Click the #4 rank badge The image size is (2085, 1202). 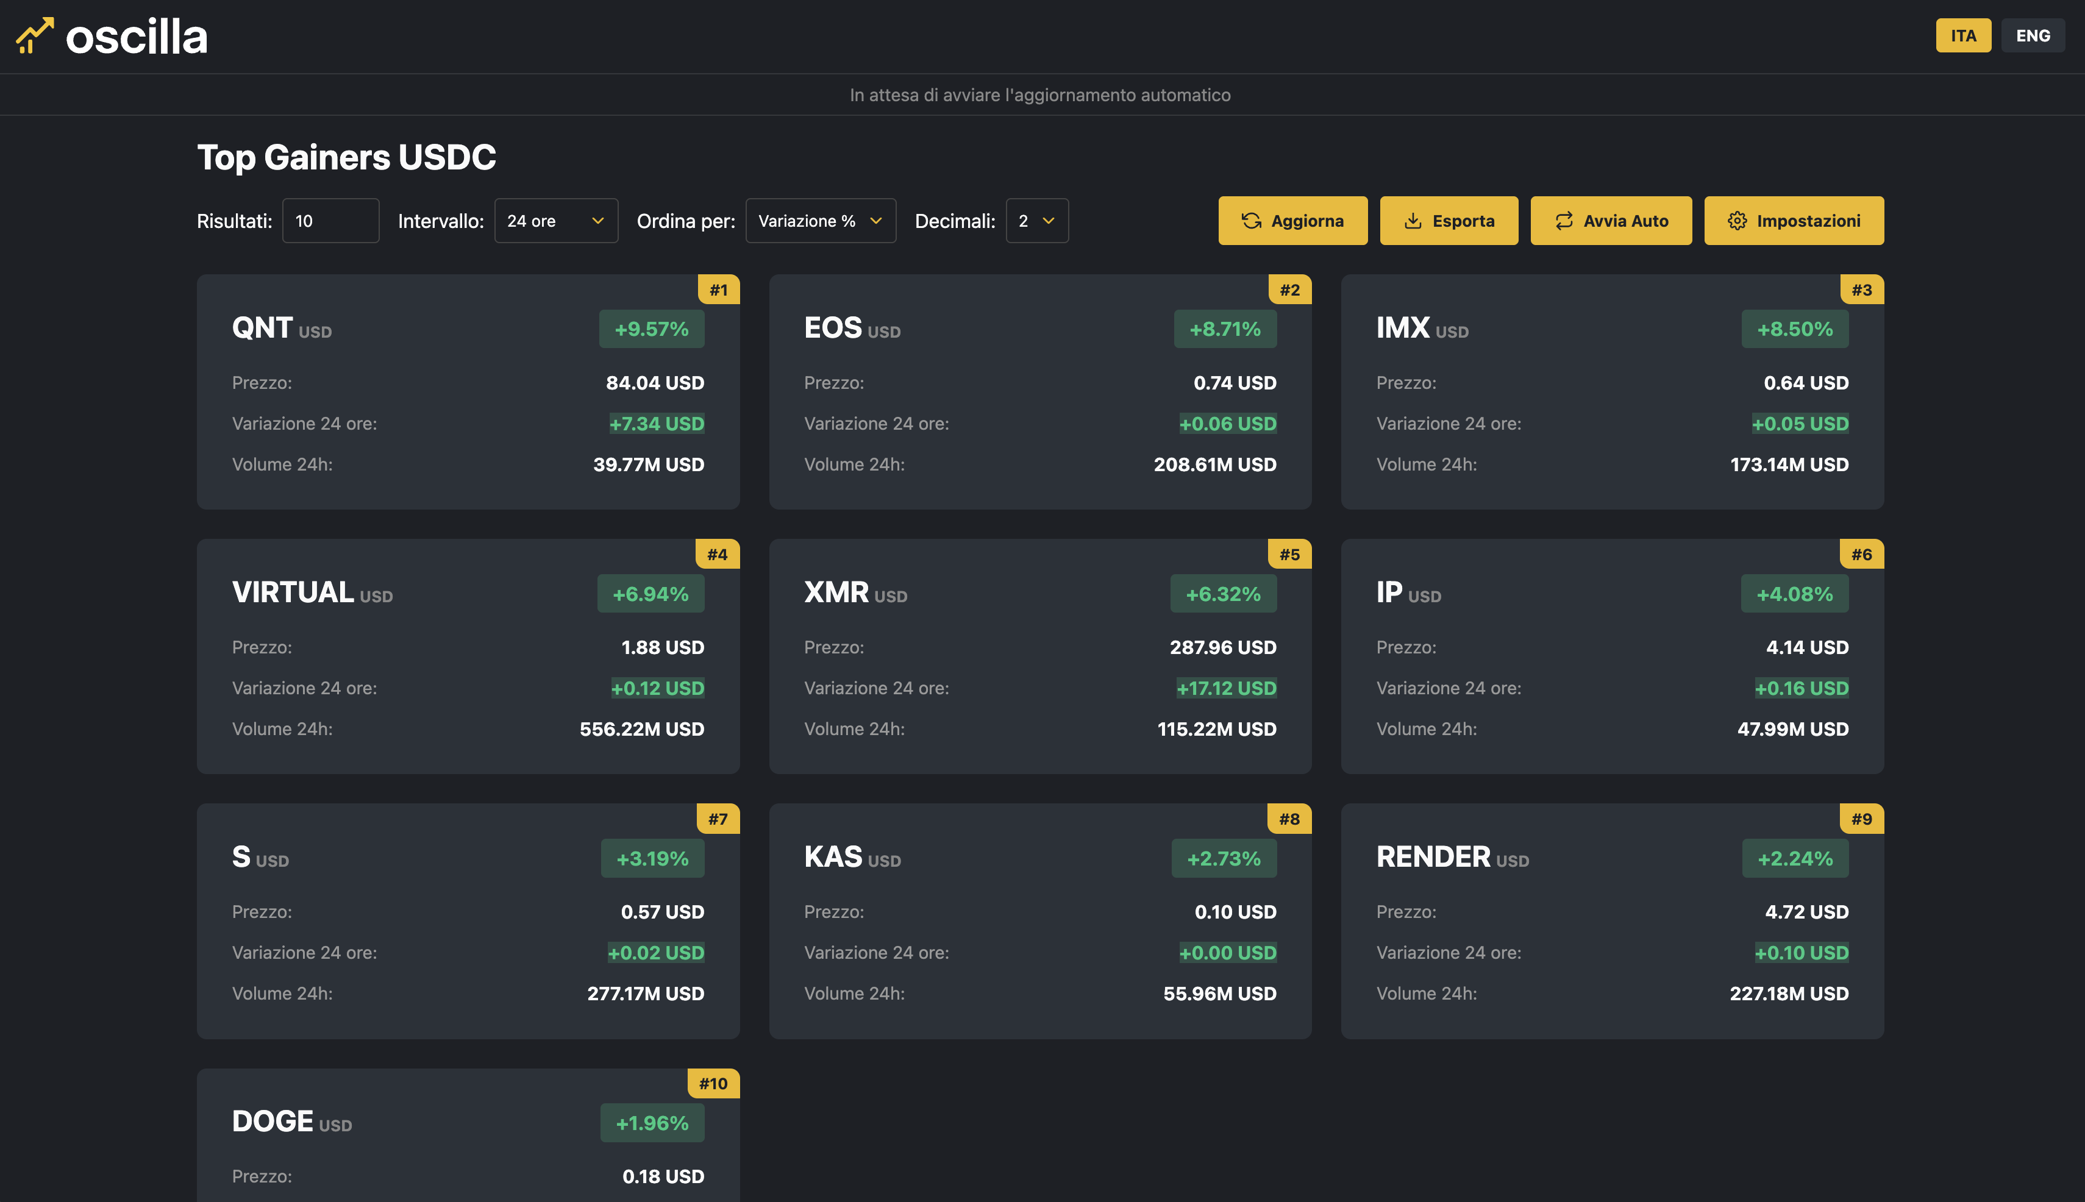click(717, 553)
